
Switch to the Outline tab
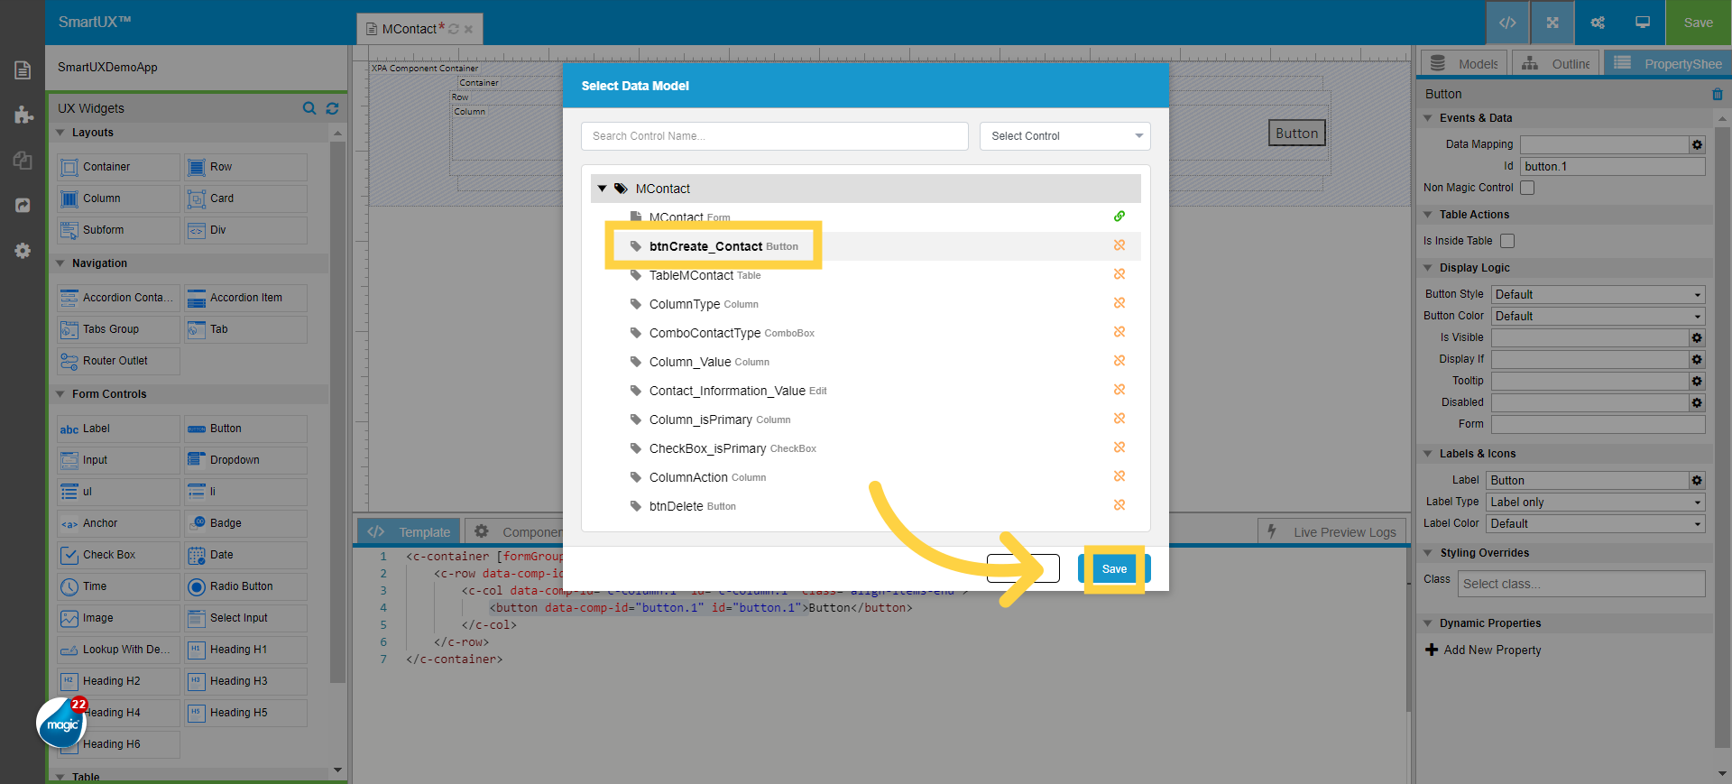pyautogui.click(x=1557, y=63)
